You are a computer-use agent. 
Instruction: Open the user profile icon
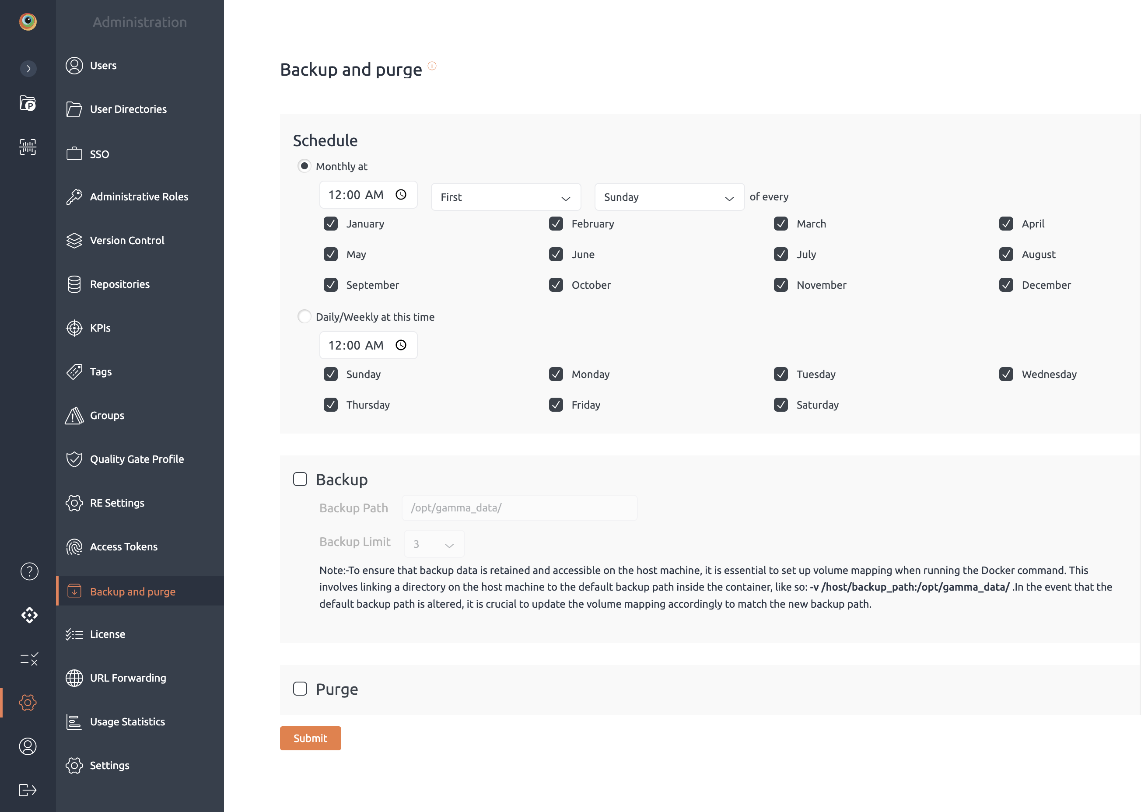28,746
